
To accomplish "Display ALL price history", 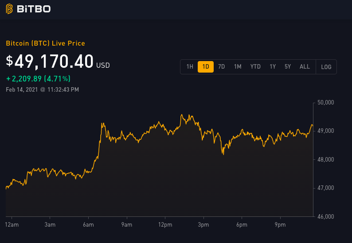I will coord(305,66).
